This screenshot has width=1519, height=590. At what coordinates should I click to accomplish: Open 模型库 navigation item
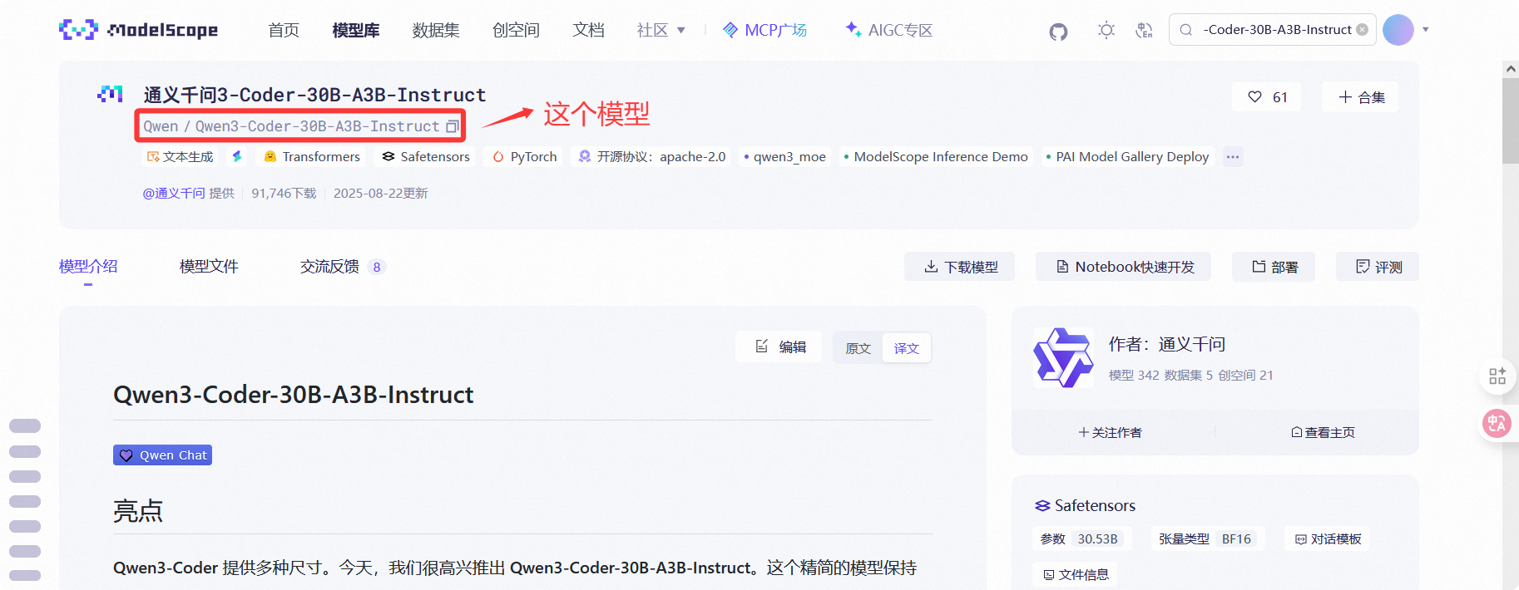(356, 30)
